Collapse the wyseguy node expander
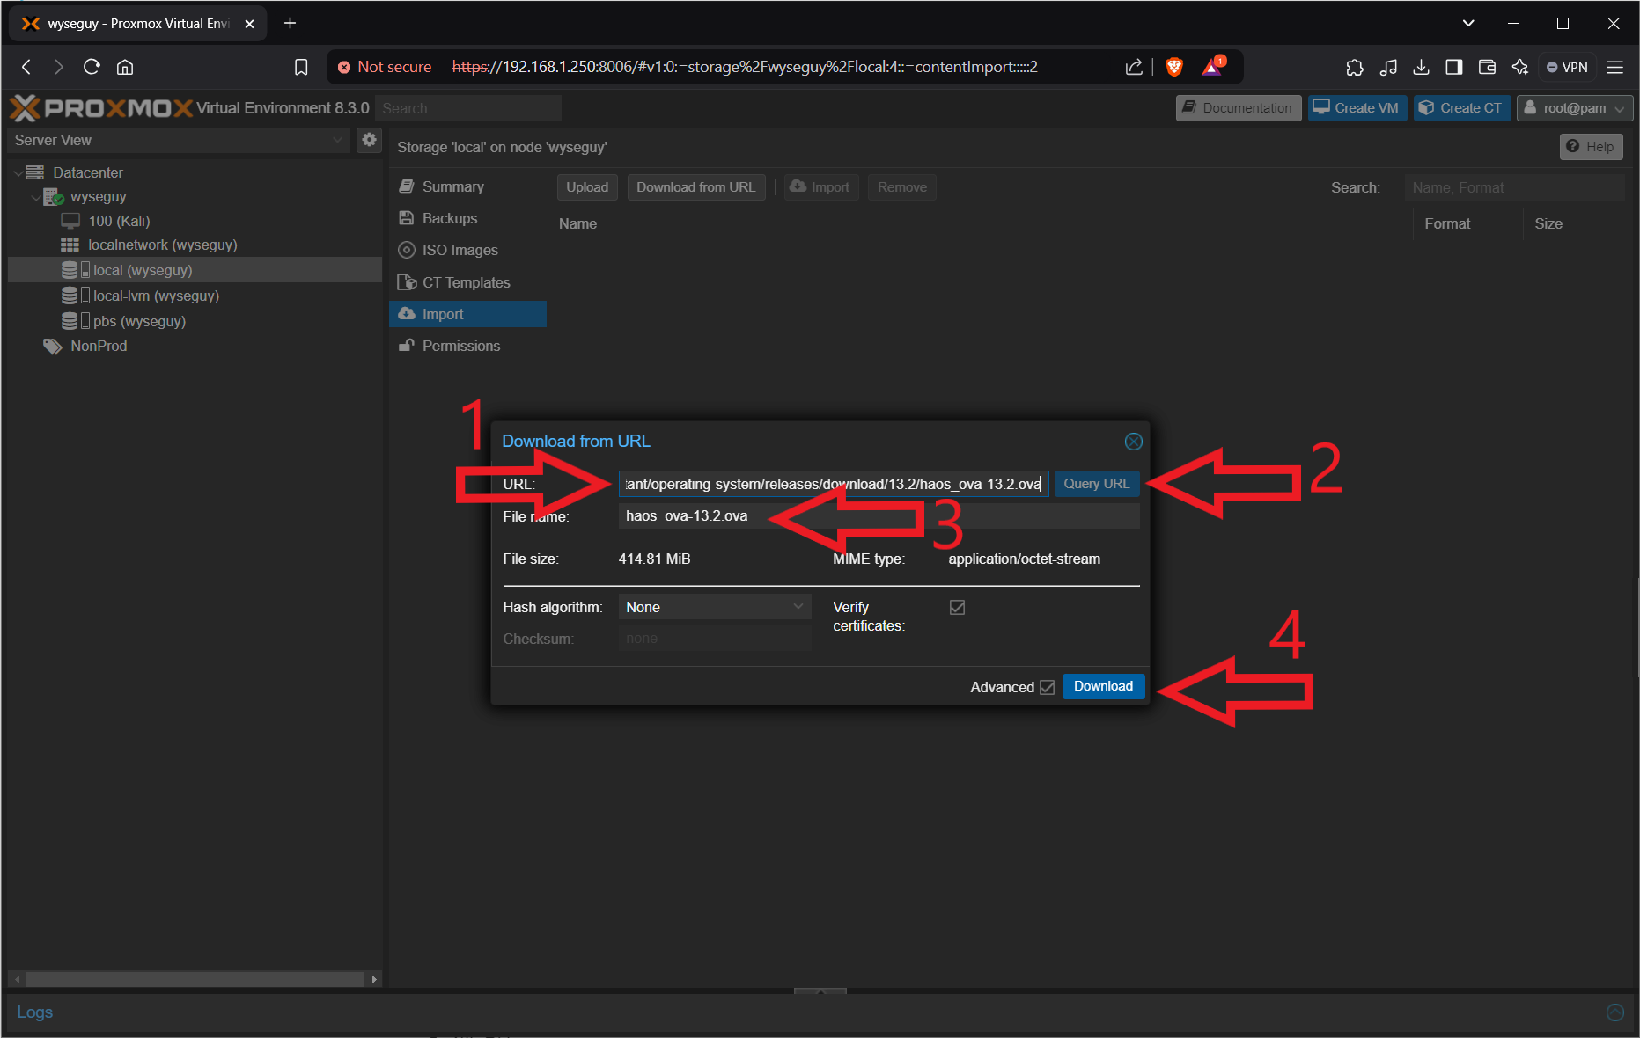Screen dimensions: 1640x1038 coord(36,197)
